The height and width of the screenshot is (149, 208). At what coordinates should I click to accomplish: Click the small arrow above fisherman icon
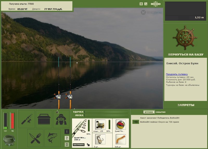click(57, 112)
